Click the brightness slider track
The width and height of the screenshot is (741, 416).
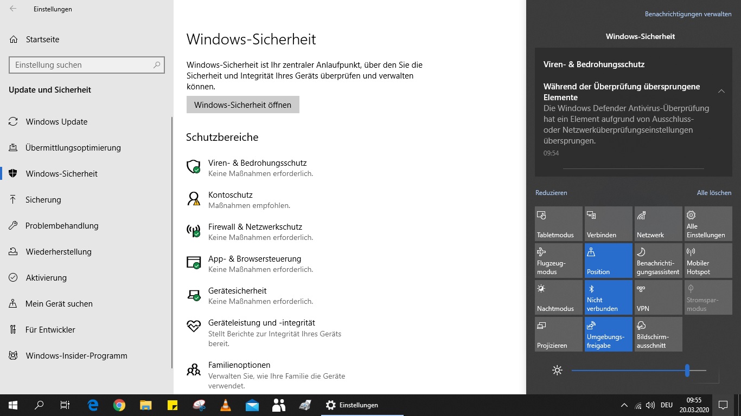(639, 370)
